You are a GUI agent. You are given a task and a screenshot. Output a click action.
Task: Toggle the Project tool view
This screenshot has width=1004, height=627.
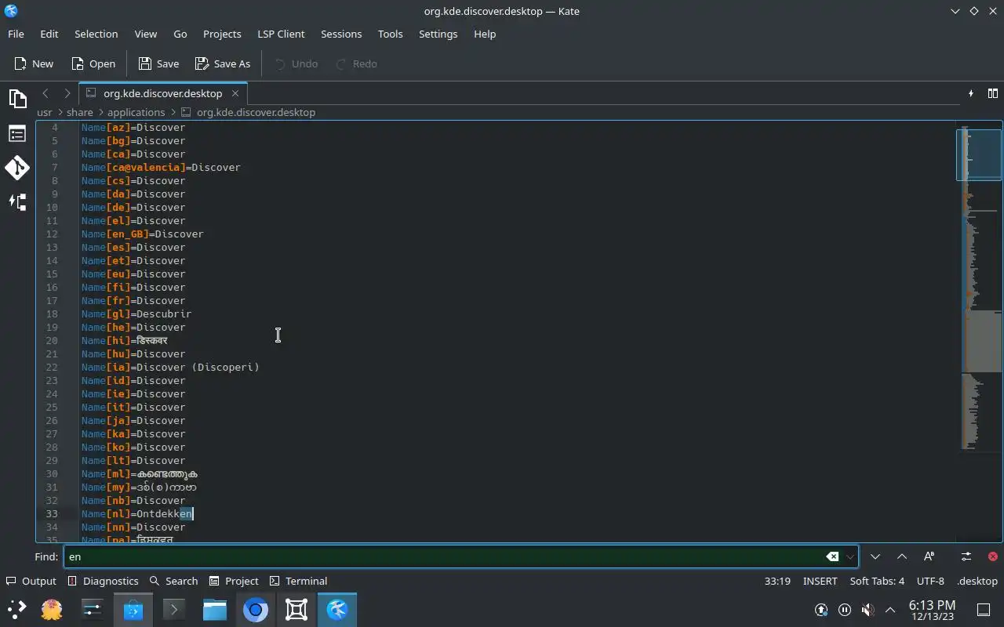[234, 581]
